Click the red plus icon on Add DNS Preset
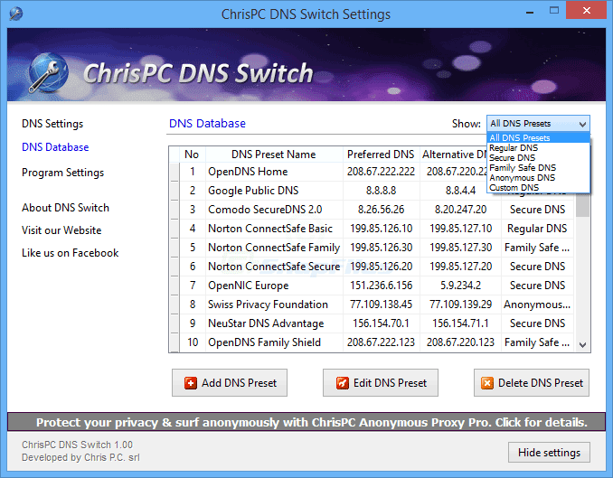 [x=191, y=383]
